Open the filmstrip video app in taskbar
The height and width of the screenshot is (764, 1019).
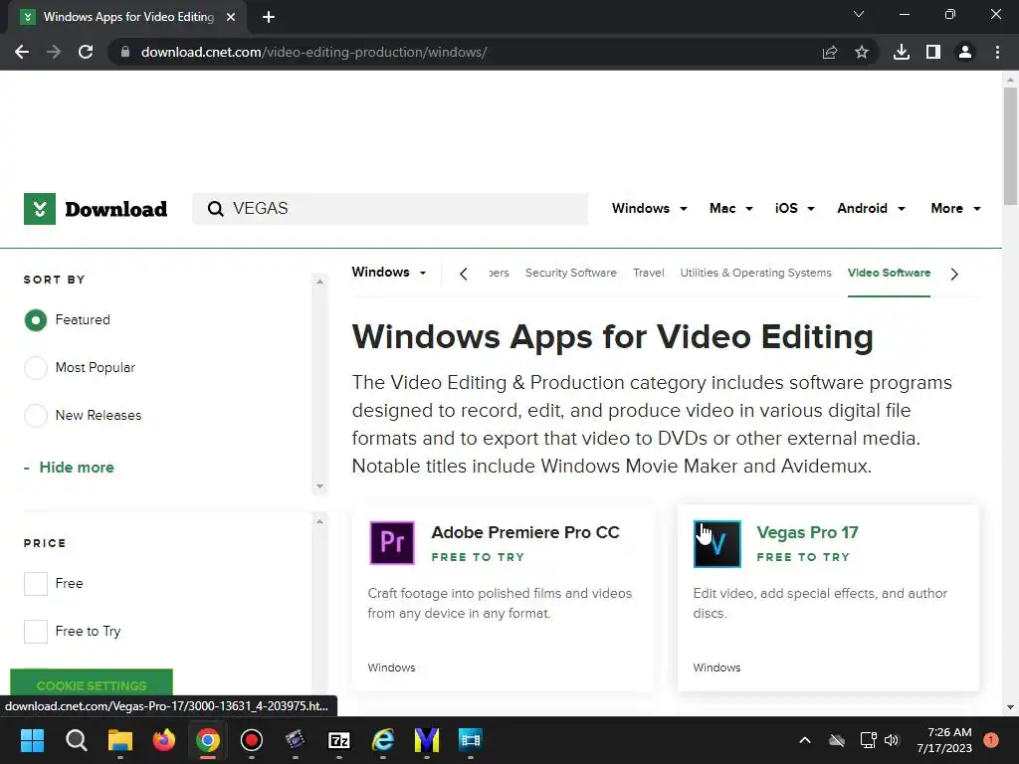(x=471, y=740)
